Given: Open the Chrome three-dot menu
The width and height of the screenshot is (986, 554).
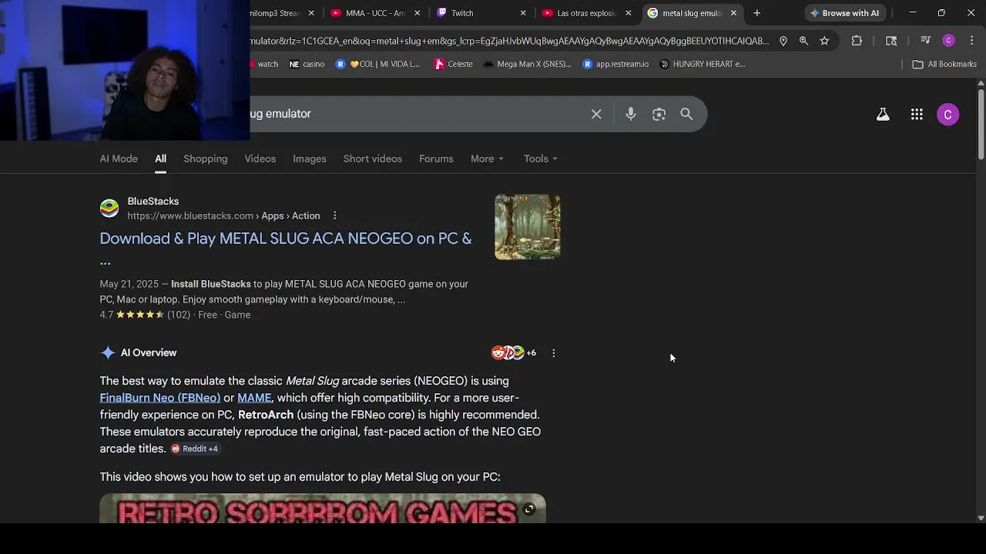Looking at the screenshot, I should 971,41.
